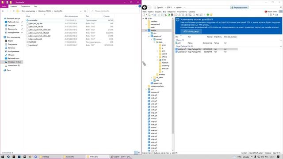Select update.rpf file in Explorer
Viewport: 283px width, 159px height.
[70, 45]
